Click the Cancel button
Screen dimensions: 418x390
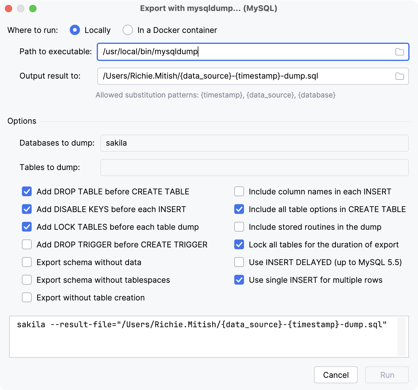click(336, 375)
